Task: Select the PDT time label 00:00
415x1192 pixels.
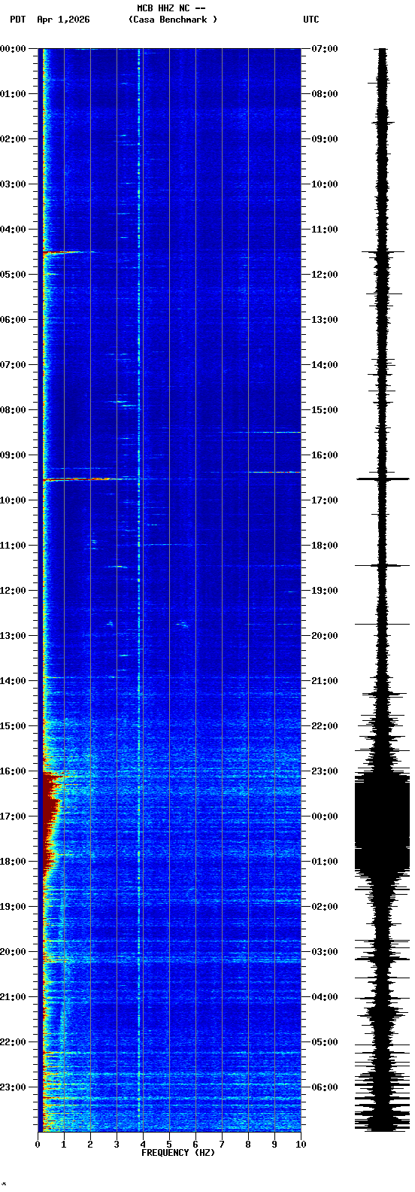Action: tap(13, 49)
